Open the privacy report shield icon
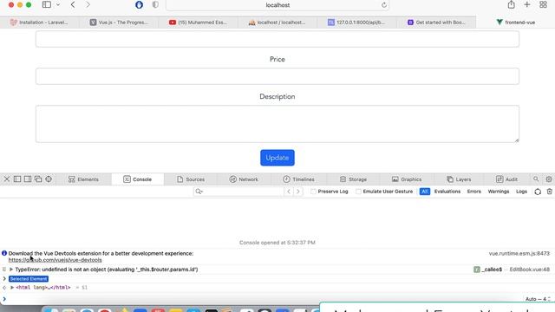This screenshot has height=312, width=555. [x=155, y=4]
